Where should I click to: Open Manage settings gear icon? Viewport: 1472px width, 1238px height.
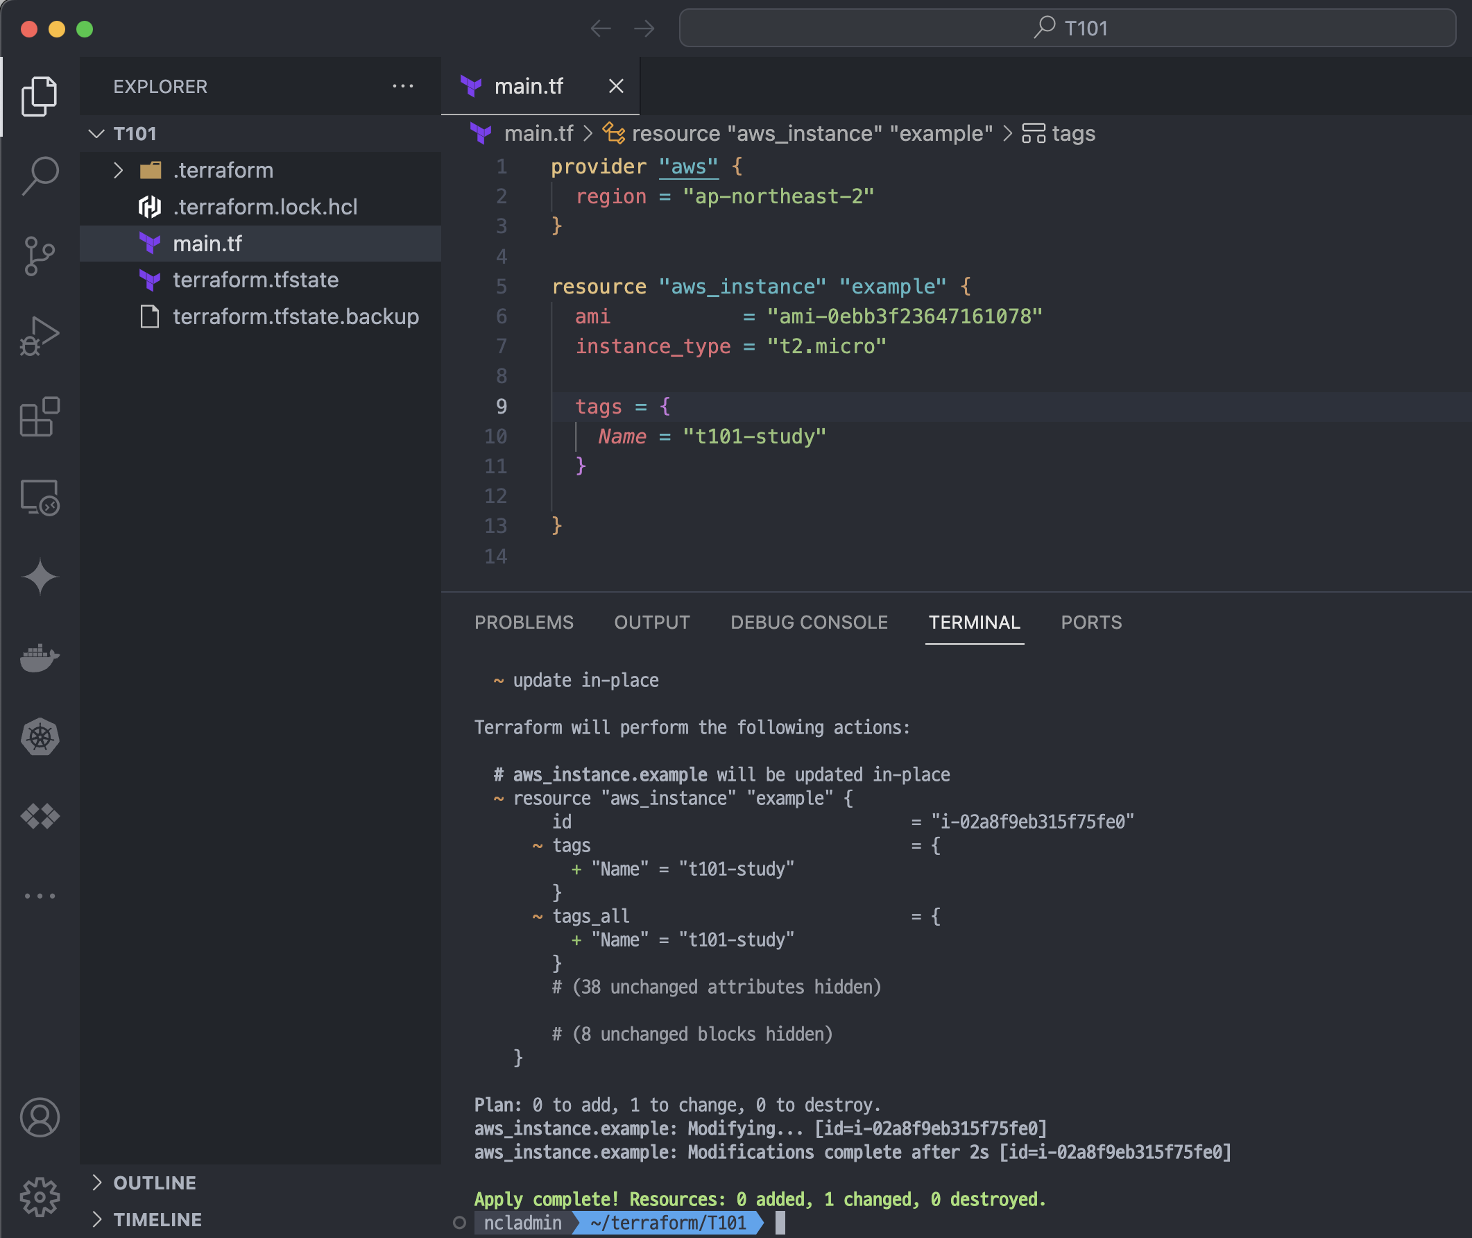(40, 1197)
